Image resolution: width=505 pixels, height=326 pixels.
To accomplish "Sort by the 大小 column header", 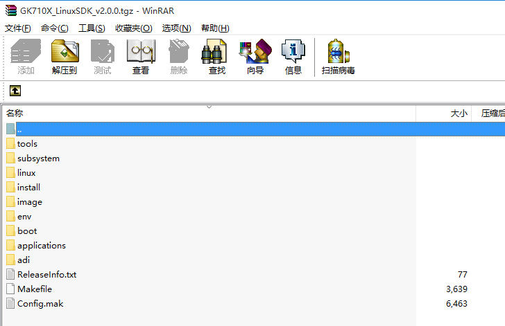I will (x=443, y=114).
